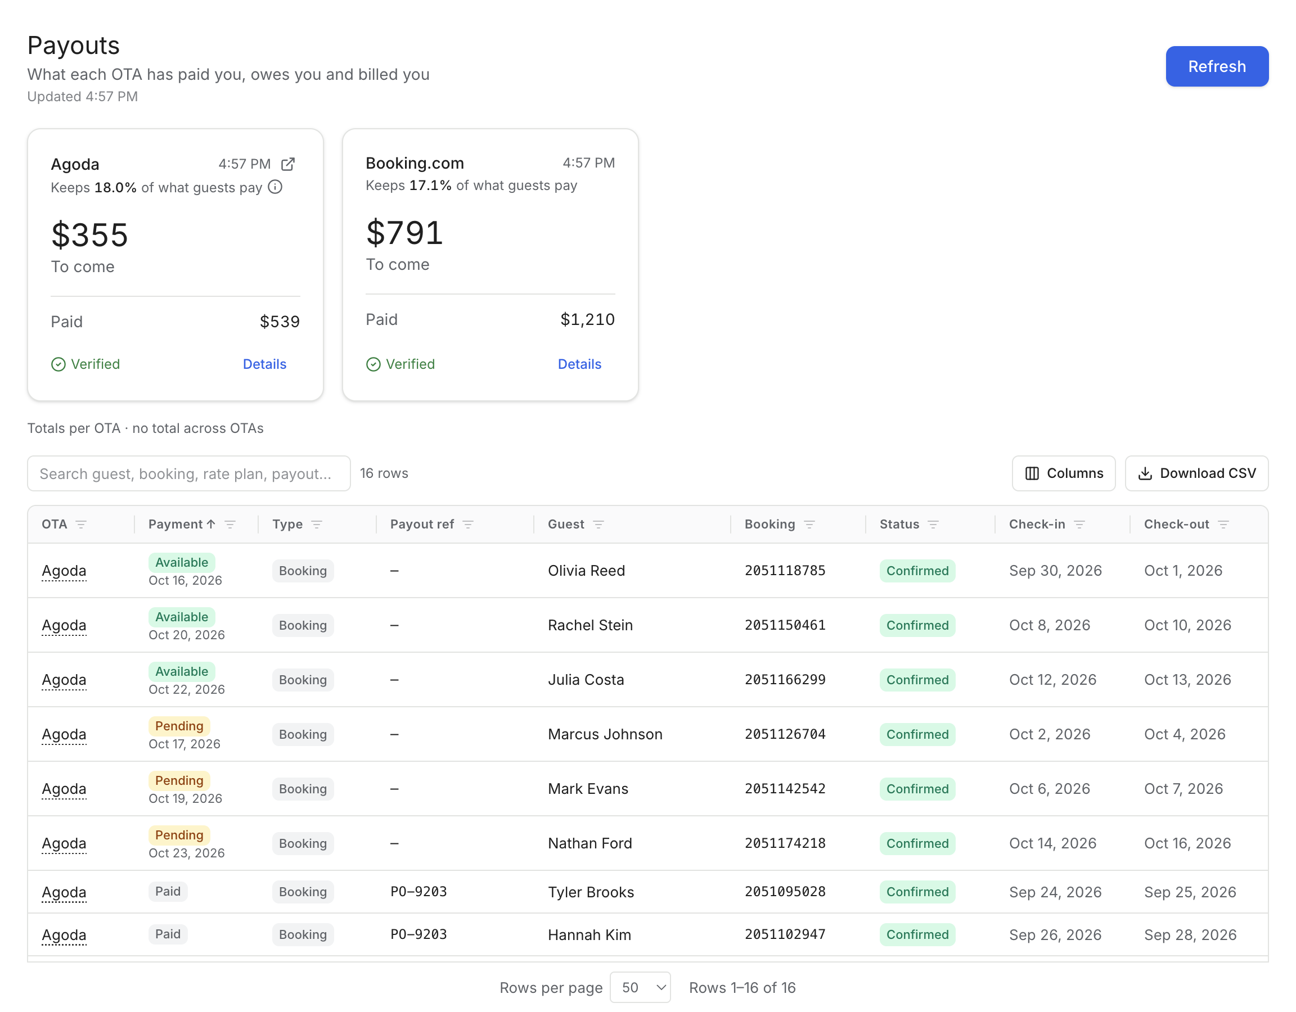Click Confirmed status for Nathan Ford
1296x1012 pixels.
(x=917, y=843)
